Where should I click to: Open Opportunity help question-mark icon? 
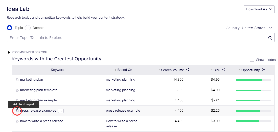[263, 70]
